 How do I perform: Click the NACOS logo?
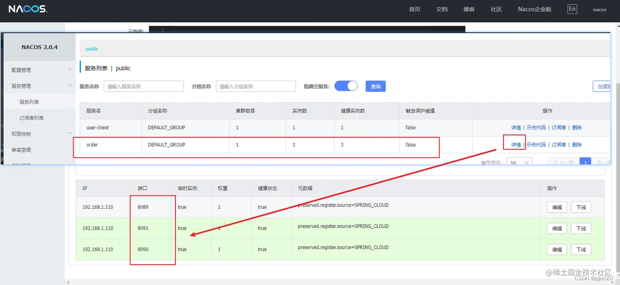coord(28,9)
